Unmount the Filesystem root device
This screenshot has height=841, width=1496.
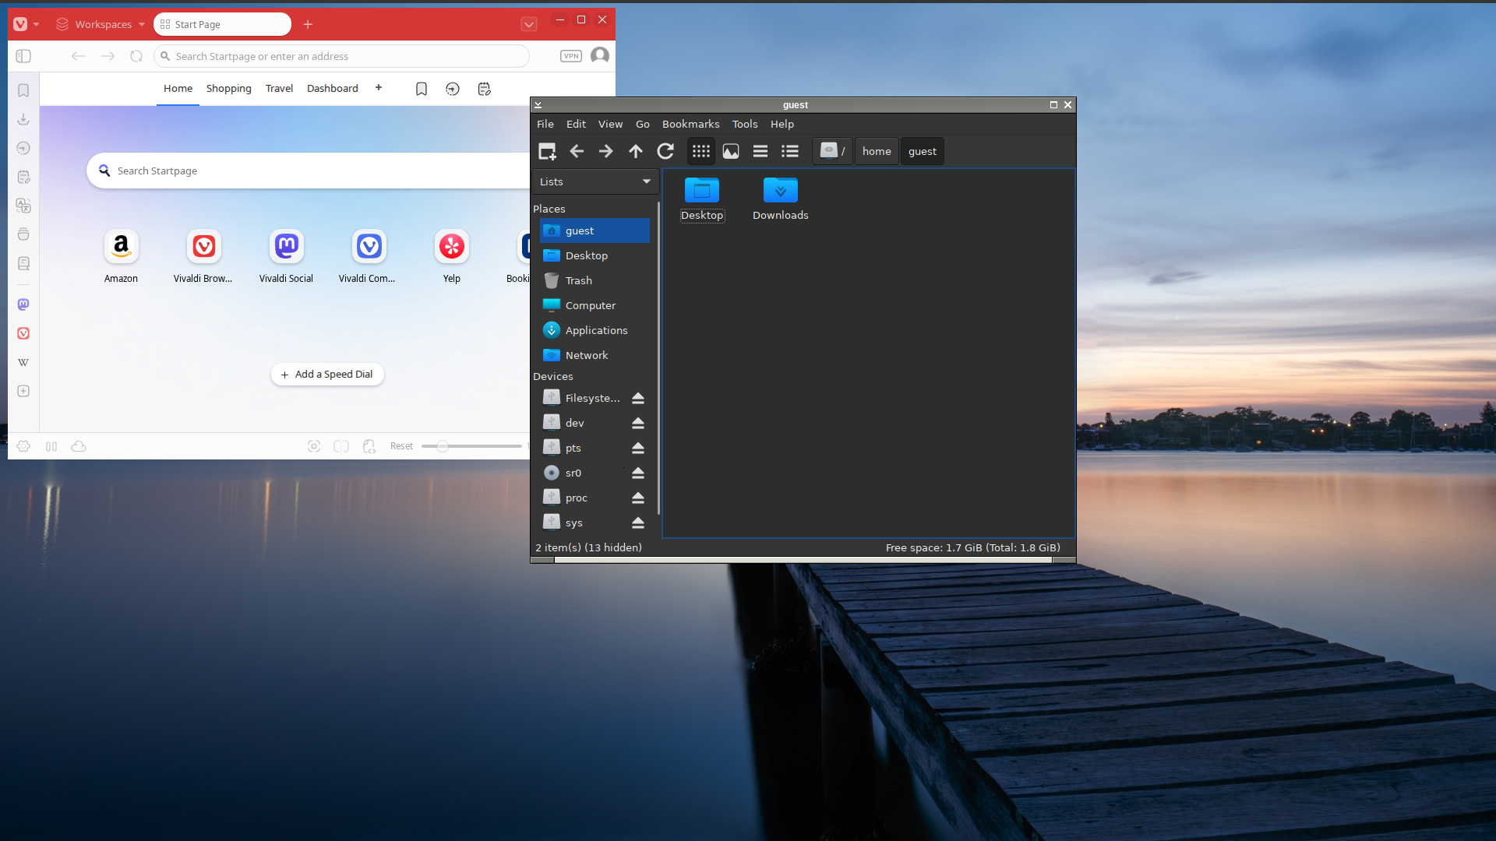638,398
